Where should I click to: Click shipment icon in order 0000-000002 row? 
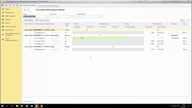tap(87, 30)
